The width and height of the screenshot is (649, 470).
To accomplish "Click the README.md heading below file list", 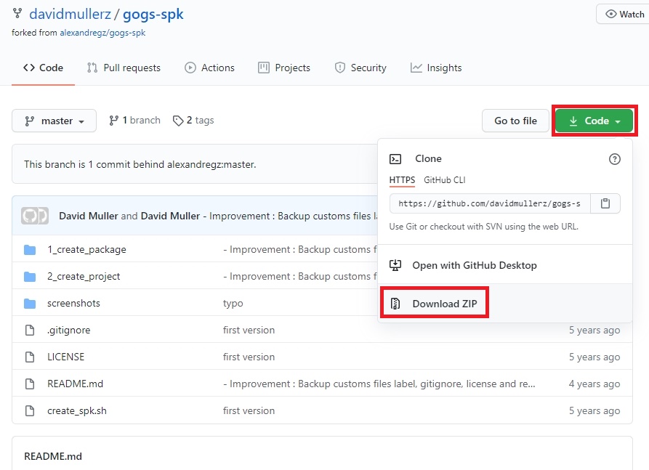I will [53, 456].
